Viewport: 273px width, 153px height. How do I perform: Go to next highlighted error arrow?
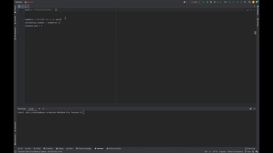[x=254, y=10]
